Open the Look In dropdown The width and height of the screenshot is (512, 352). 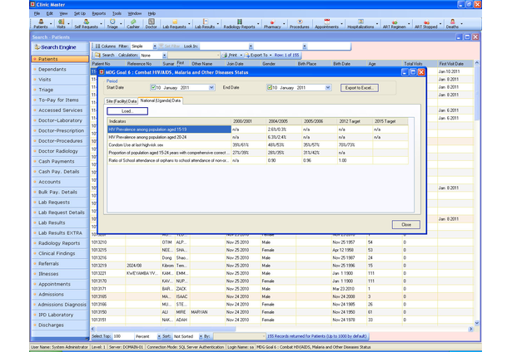[251, 46]
